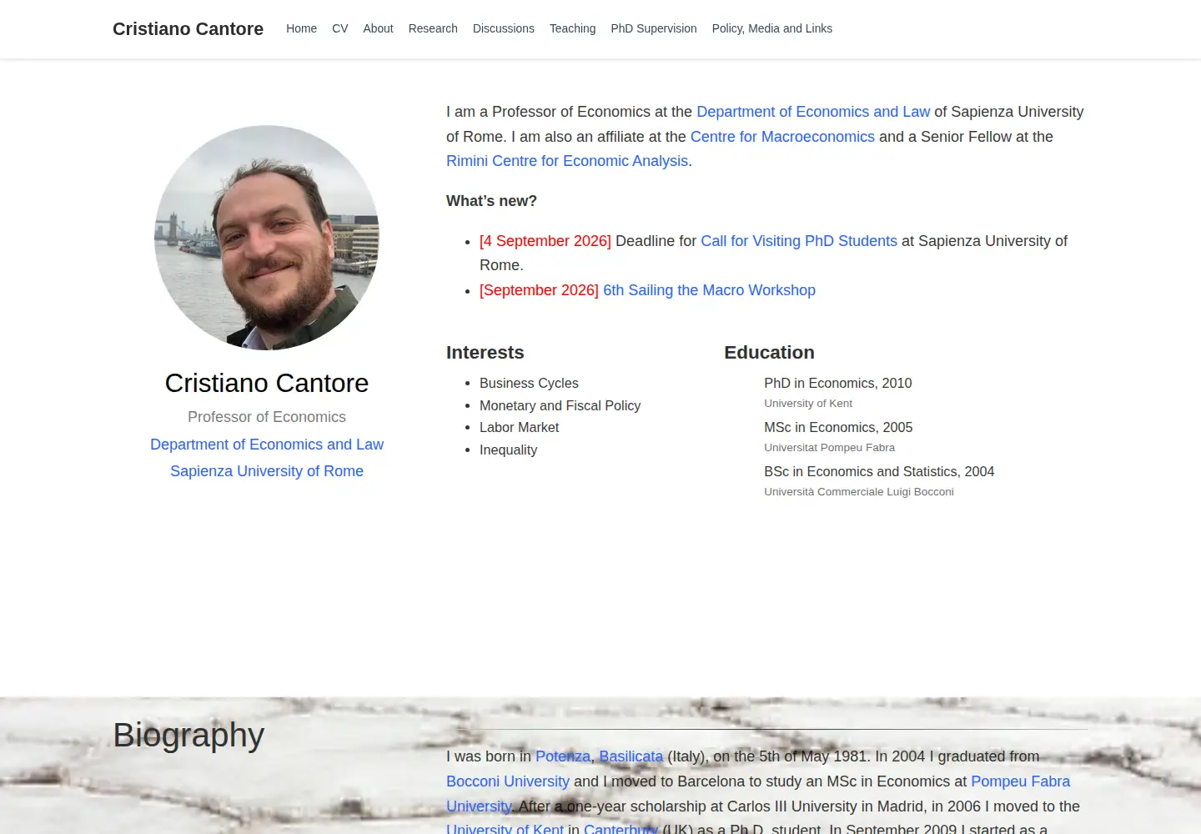The image size is (1201, 834).
Task: Visit the Bocconi University link
Action: 508,781
